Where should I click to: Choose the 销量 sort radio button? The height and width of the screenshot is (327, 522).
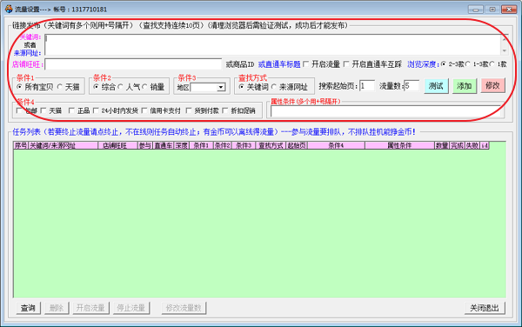pos(144,87)
